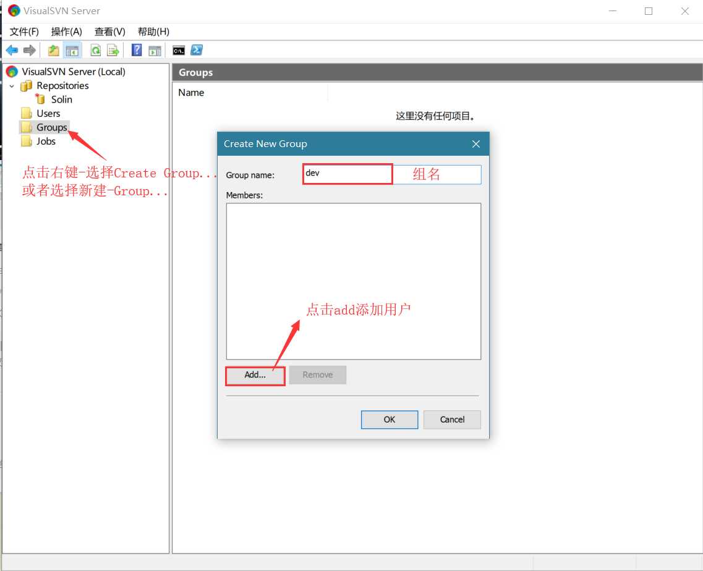Click the Group name input field
Viewport: 703px width, 571px height.
(392, 174)
